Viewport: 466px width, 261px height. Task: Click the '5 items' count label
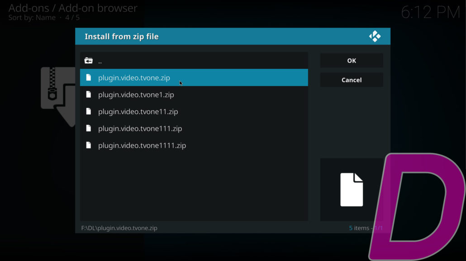click(x=359, y=228)
